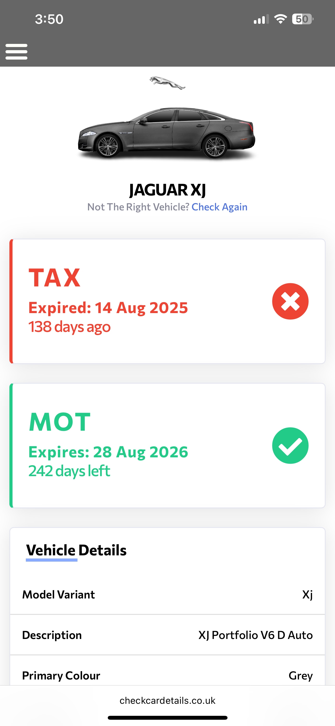Tap the 3:50 clock in status bar
Image resolution: width=335 pixels, height=726 pixels.
tap(49, 19)
